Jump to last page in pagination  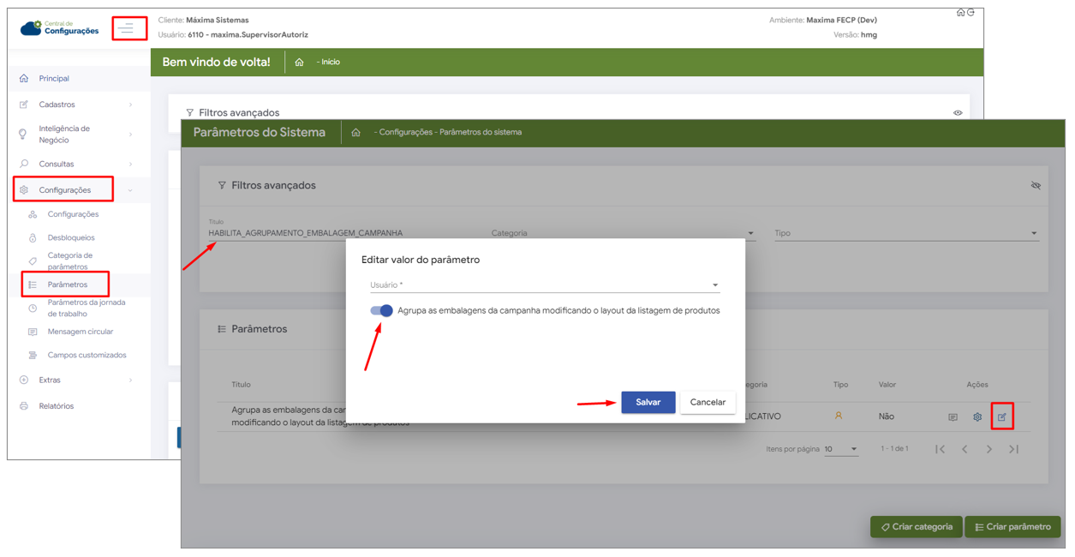(1013, 449)
